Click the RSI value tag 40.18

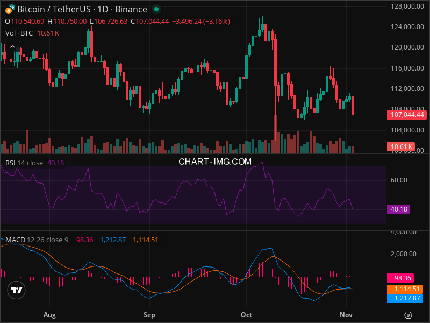pos(398,209)
